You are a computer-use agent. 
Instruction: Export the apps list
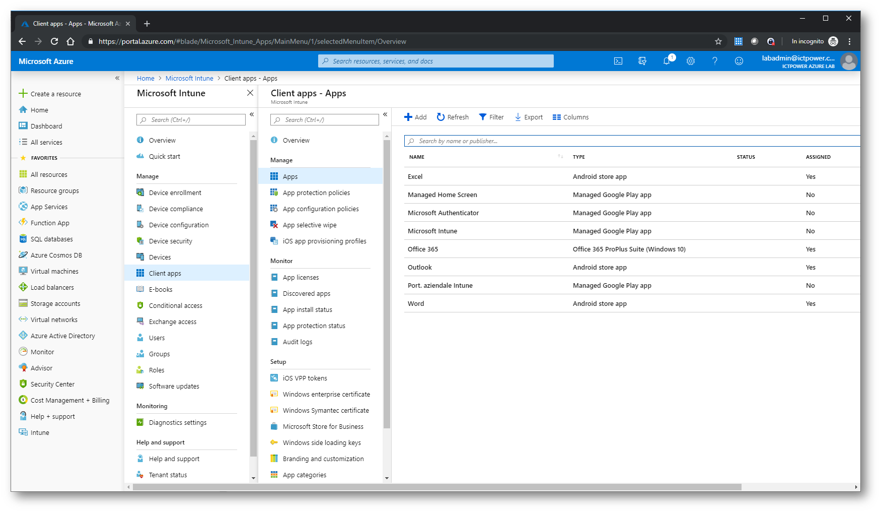529,117
